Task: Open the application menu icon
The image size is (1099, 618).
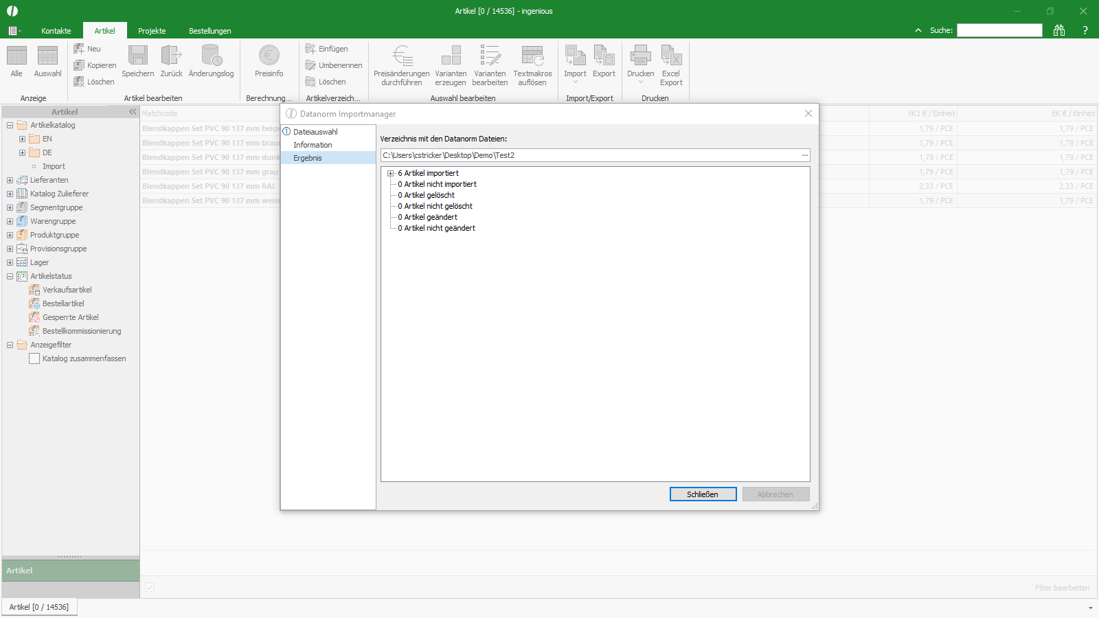Action: pos(14,31)
